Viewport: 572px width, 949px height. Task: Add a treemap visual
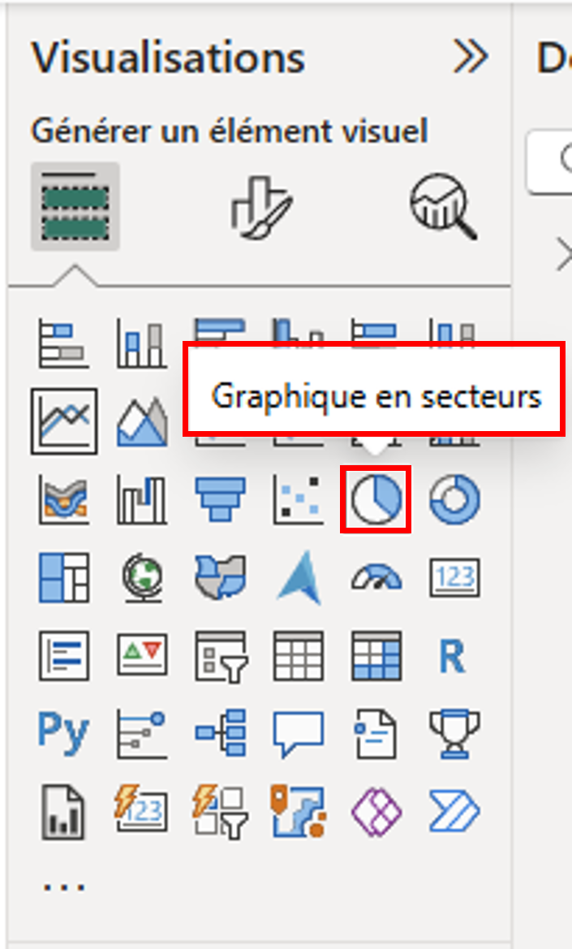click(64, 577)
